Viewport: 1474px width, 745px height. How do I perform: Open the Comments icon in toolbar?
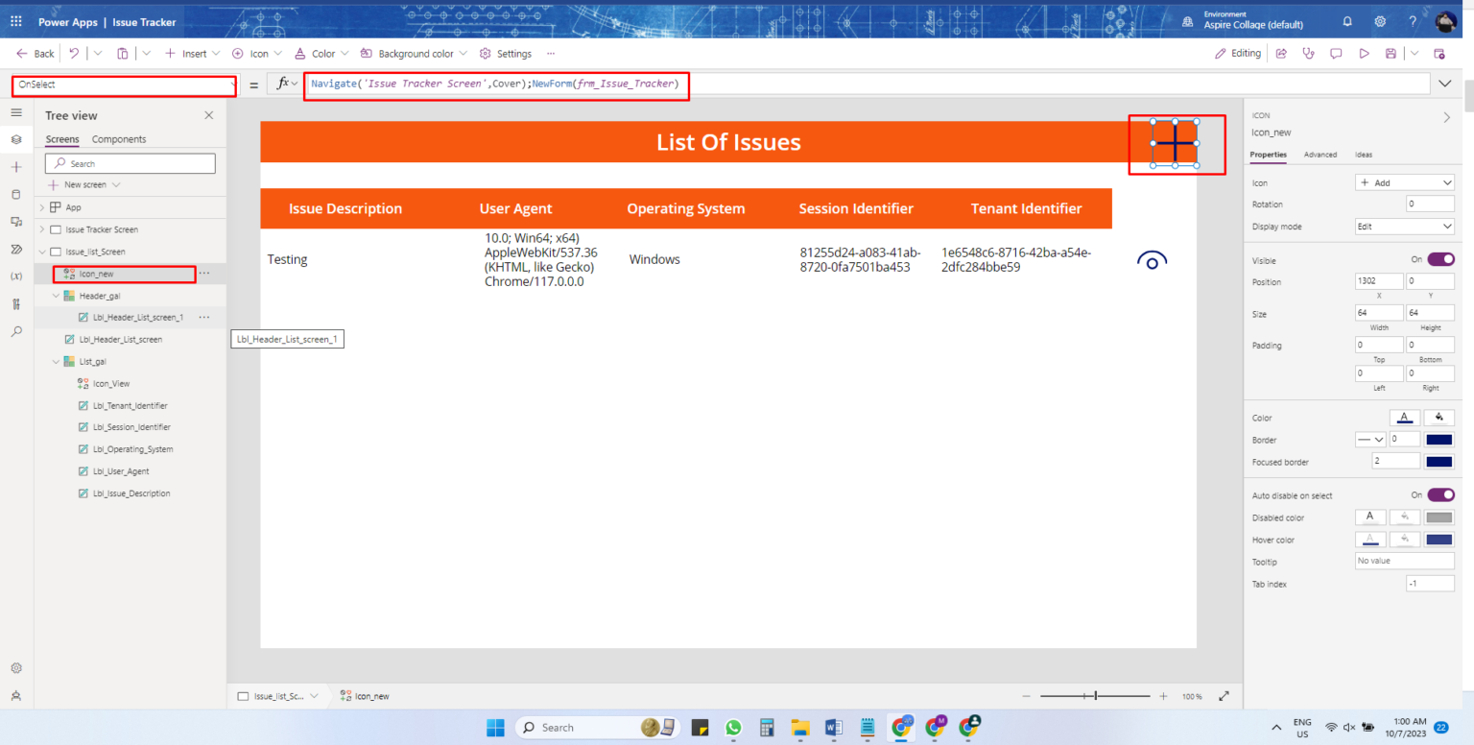click(1335, 54)
